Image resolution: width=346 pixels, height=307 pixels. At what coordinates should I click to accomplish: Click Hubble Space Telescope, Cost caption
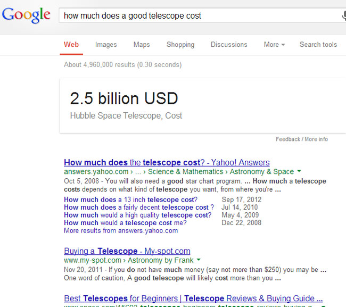click(126, 116)
